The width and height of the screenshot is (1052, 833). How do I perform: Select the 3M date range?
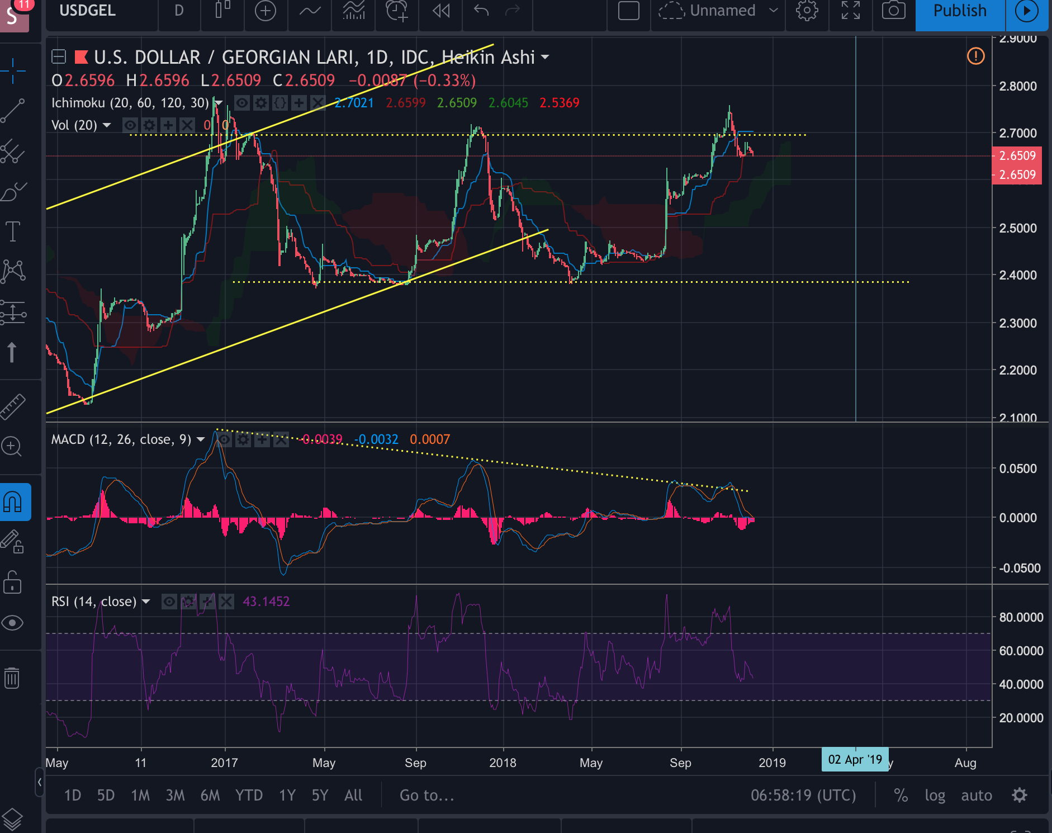click(175, 796)
